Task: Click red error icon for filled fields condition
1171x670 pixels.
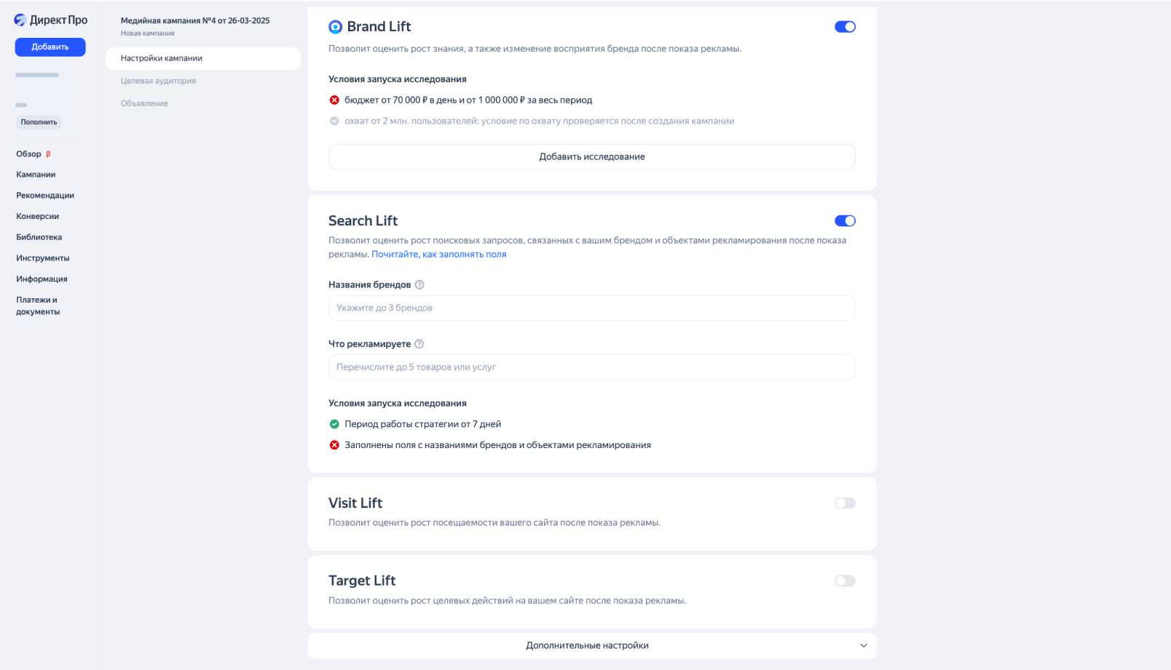Action: (334, 445)
